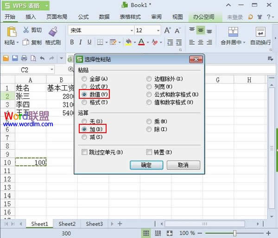The image size is (278, 238).
Task: Click the Print icon in quick toolbar
Action: (x=24, y=58)
